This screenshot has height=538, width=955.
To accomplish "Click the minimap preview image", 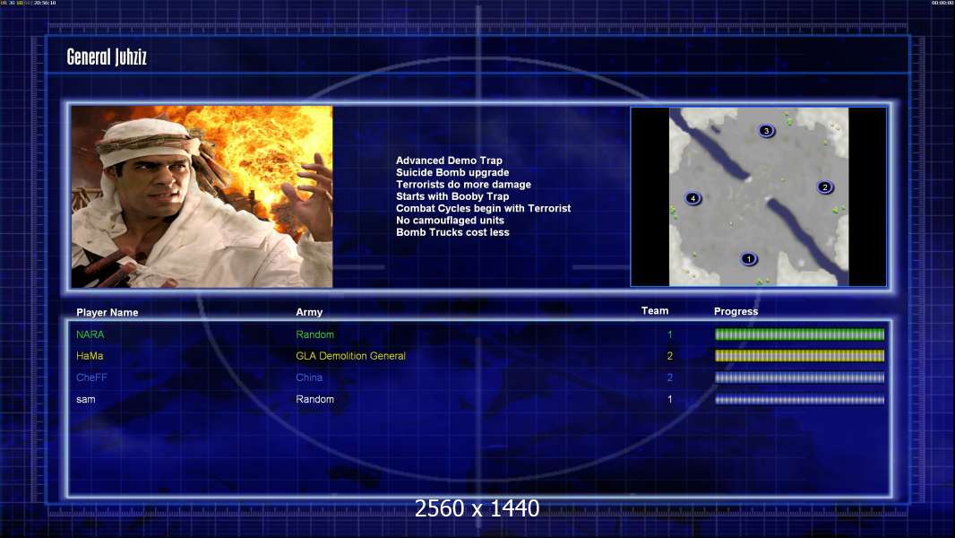I will coord(758,196).
